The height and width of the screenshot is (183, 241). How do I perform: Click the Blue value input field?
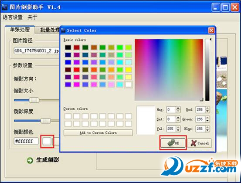click(x=200, y=129)
